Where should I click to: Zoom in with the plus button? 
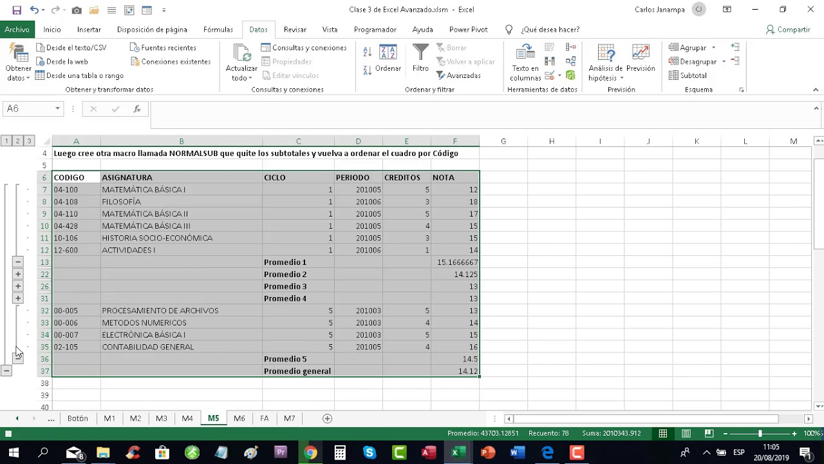tap(794, 434)
